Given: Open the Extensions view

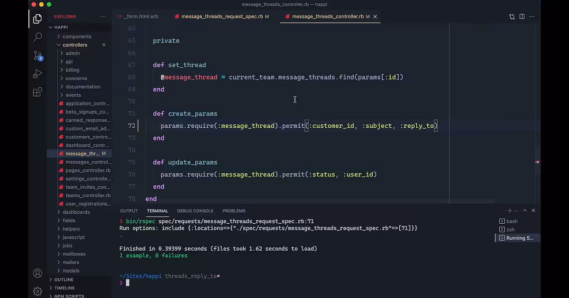Looking at the screenshot, I should click(37, 92).
